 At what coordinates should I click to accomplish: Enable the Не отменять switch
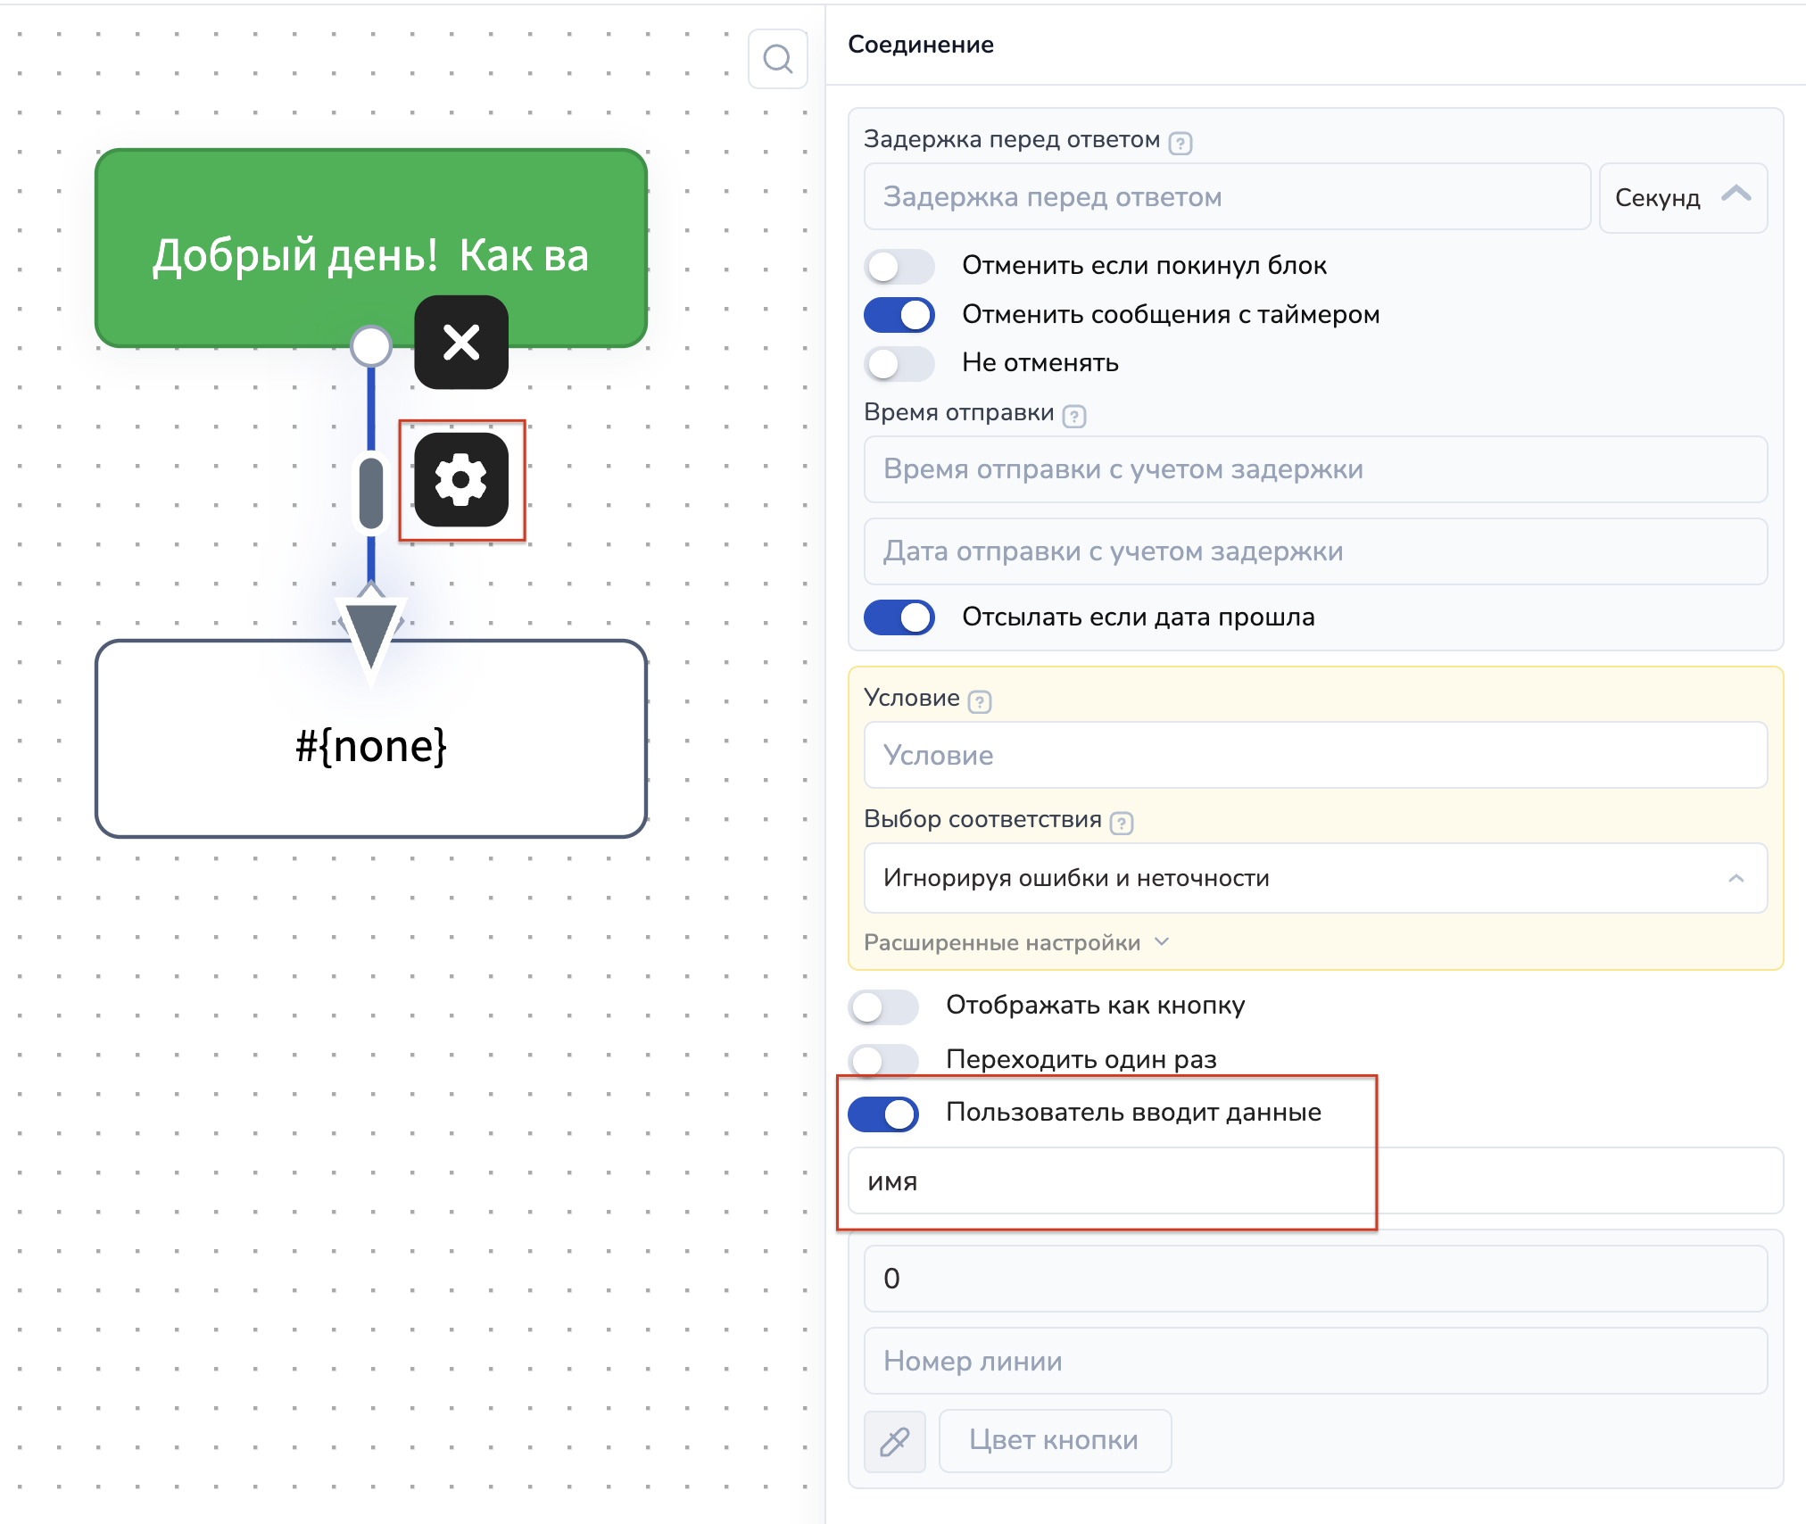pos(899,363)
